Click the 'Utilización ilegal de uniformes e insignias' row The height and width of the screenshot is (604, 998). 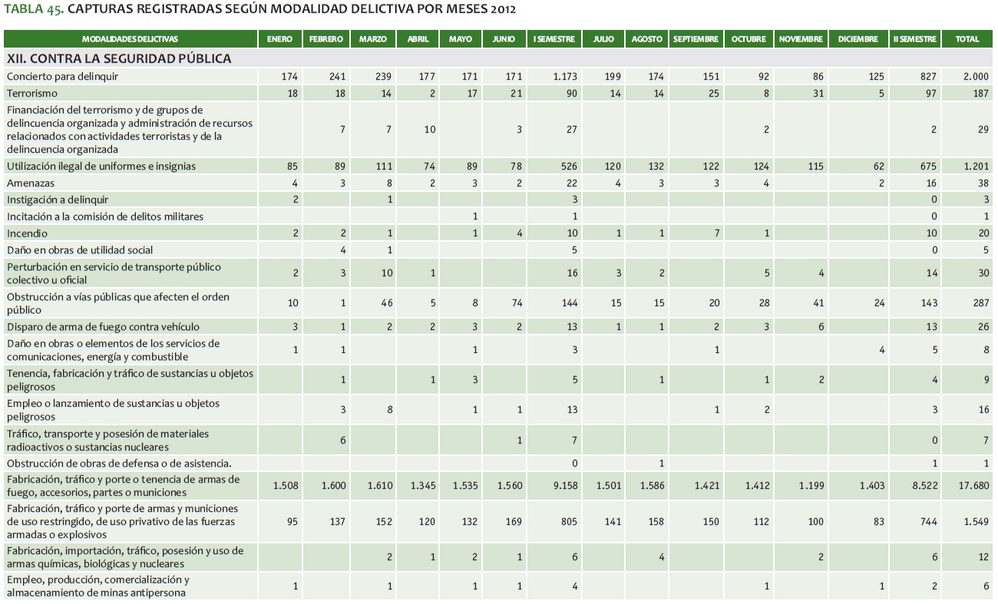(101, 167)
